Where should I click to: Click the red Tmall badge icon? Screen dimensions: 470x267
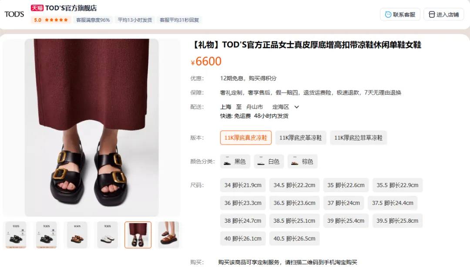pyautogui.click(x=37, y=8)
